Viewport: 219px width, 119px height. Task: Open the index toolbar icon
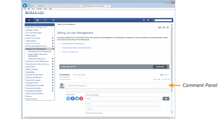37,20
